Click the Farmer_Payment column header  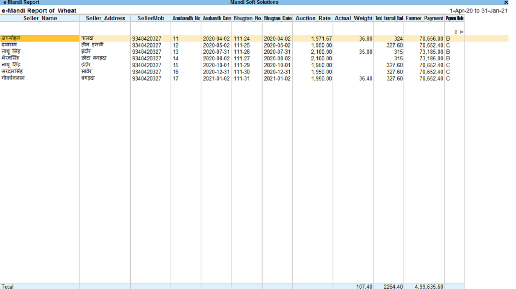424,18
